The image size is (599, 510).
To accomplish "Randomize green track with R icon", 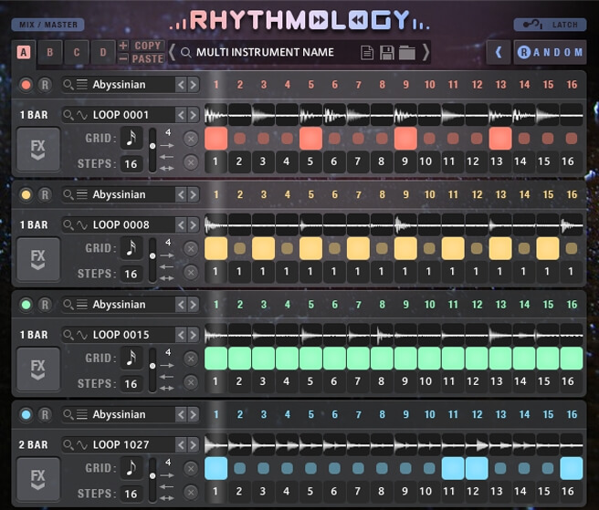I will click(x=45, y=305).
